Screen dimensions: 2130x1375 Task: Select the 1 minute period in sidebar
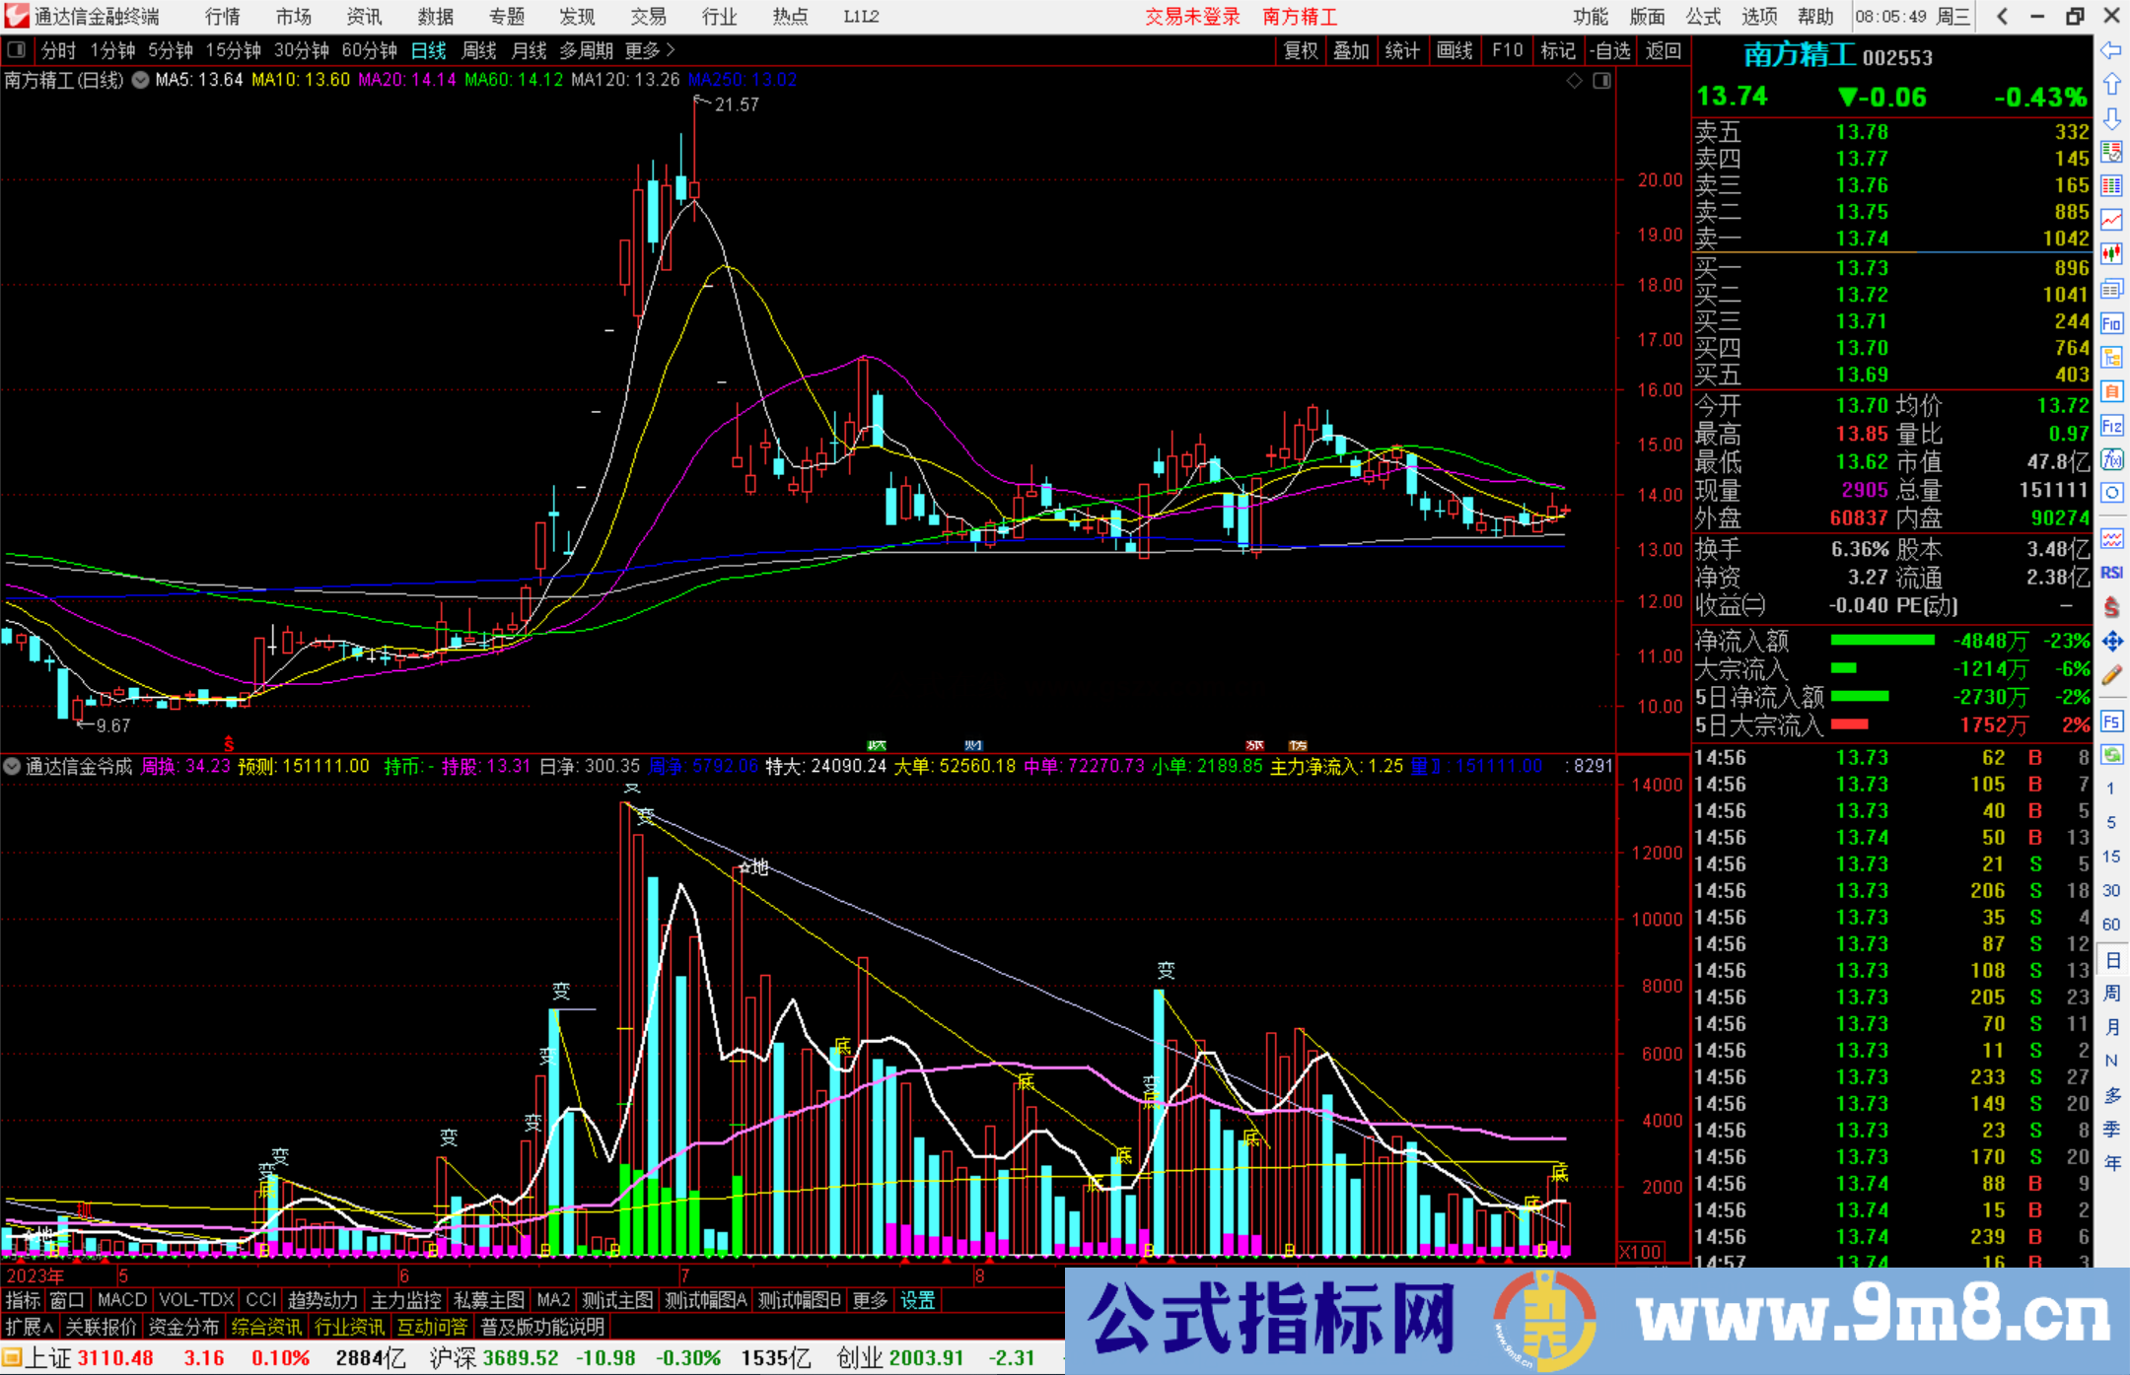pos(2110,789)
